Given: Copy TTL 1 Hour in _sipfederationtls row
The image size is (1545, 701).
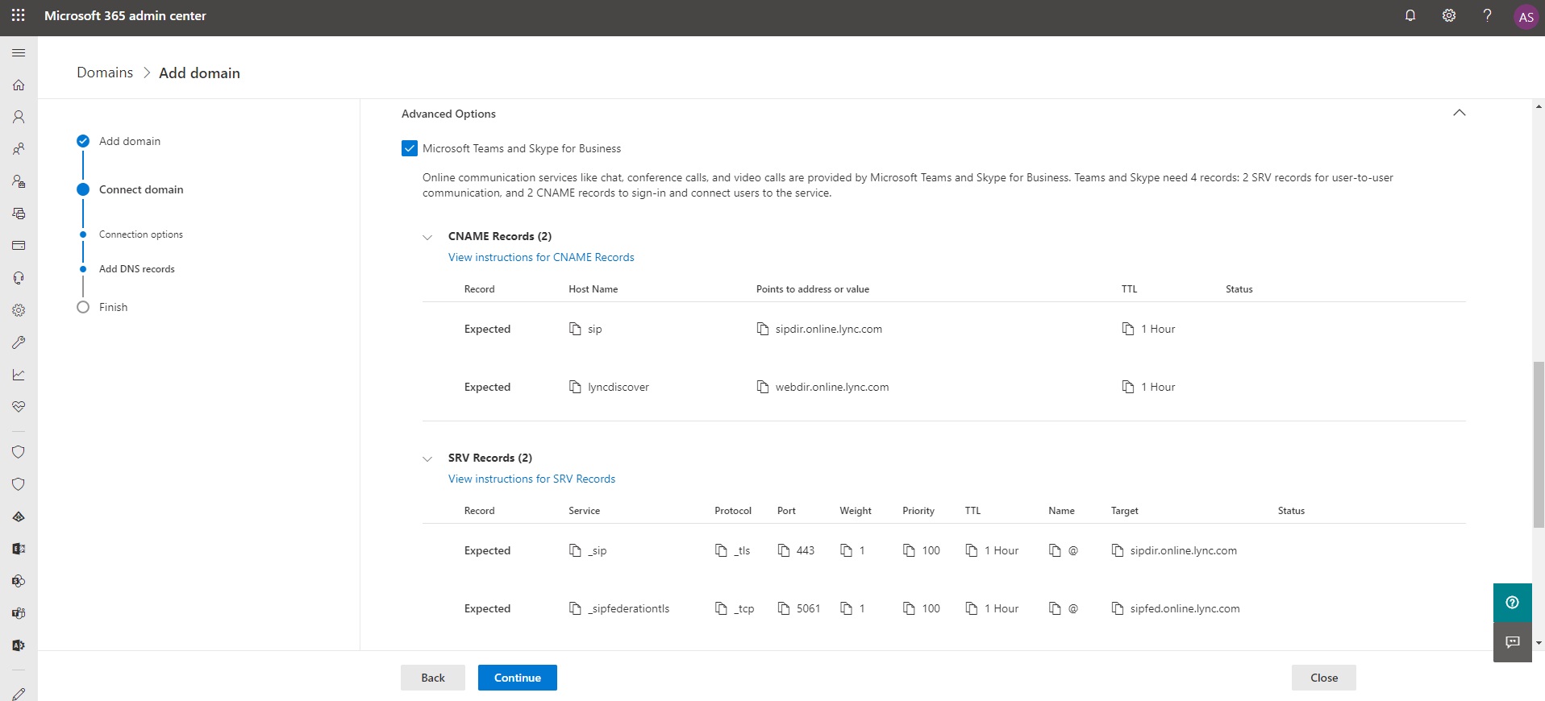Looking at the screenshot, I should 972,608.
